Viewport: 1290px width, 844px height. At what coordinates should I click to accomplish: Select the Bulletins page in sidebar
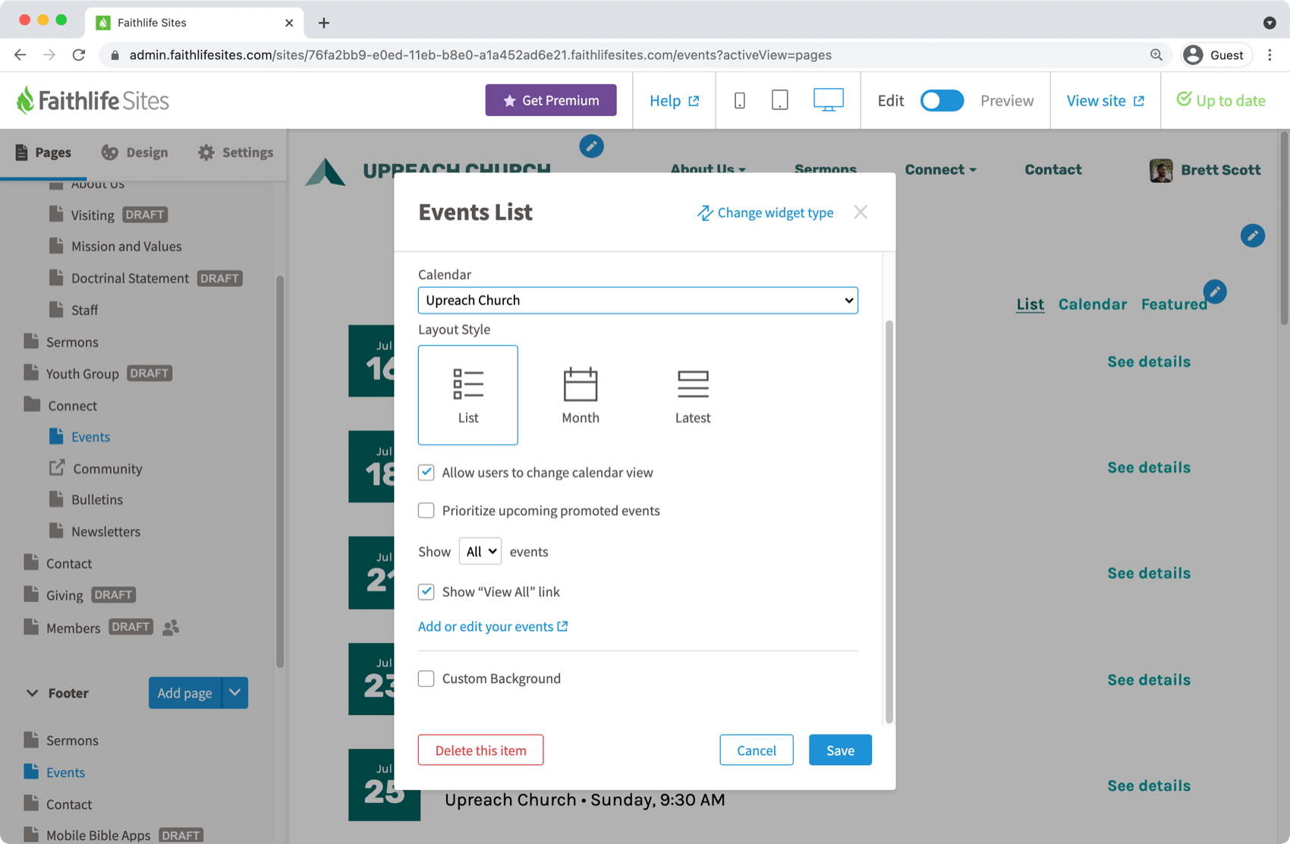(97, 499)
